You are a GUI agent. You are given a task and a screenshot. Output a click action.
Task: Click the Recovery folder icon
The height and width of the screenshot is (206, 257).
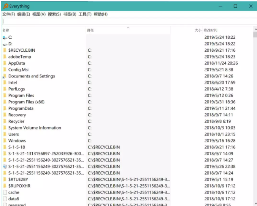[x=5, y=115]
